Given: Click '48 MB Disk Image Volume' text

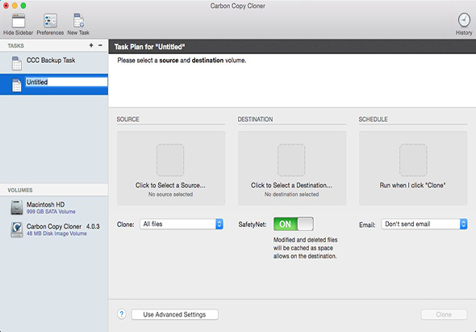Looking at the screenshot, I should point(56,233).
